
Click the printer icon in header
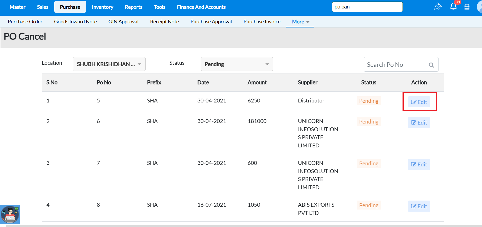click(x=467, y=7)
